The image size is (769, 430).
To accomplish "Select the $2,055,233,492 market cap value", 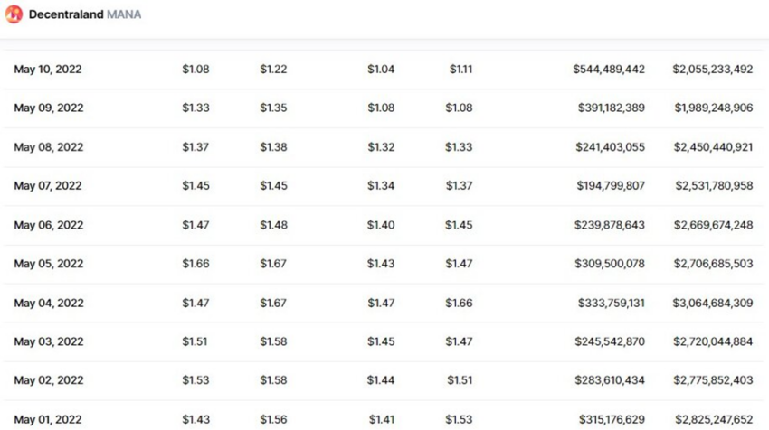I will tap(713, 69).
